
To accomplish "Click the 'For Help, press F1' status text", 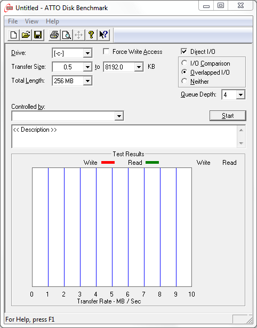I will point(30,319).
